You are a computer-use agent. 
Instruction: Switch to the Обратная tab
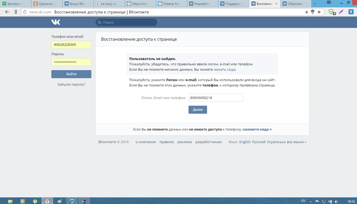[296, 4]
